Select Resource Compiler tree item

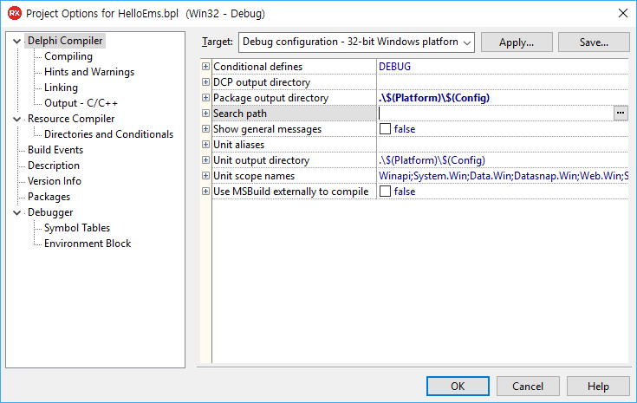click(71, 119)
